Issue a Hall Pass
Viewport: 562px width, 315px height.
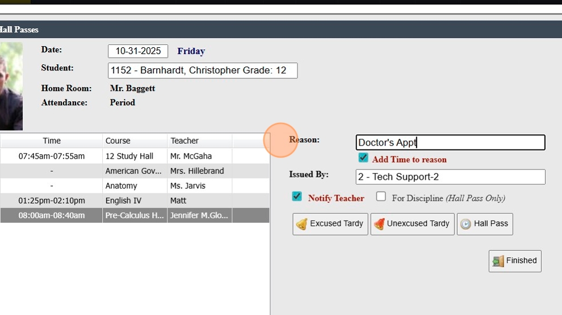point(485,224)
